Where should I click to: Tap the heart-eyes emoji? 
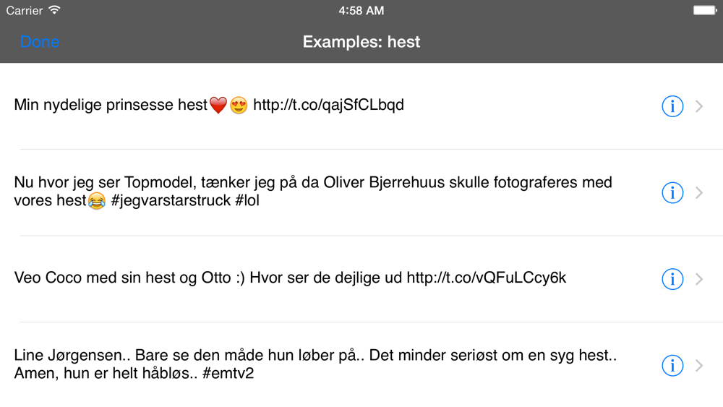click(x=239, y=106)
